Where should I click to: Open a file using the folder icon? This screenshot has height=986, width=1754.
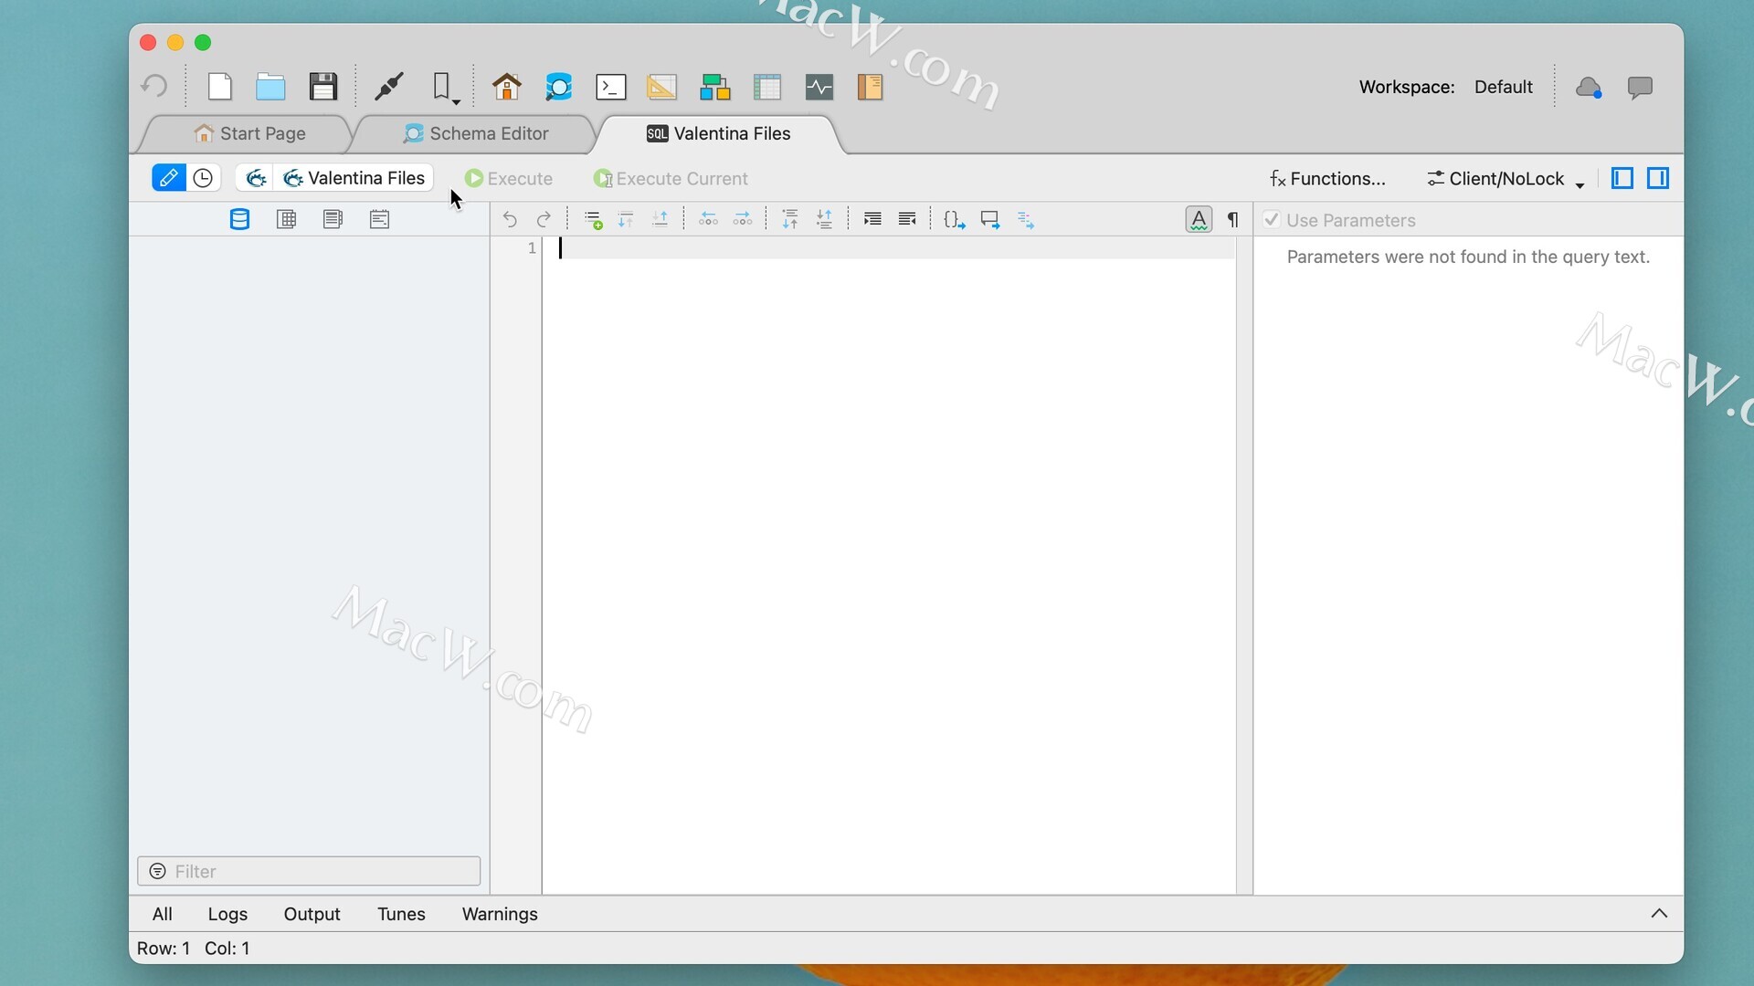point(270,87)
